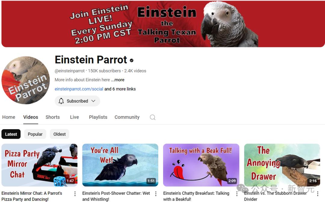Switch to the Playlists tab
The height and width of the screenshot is (202, 325).
coord(98,117)
